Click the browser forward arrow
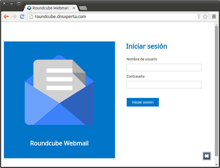This screenshot has height=168, width=220. [x=14, y=16]
